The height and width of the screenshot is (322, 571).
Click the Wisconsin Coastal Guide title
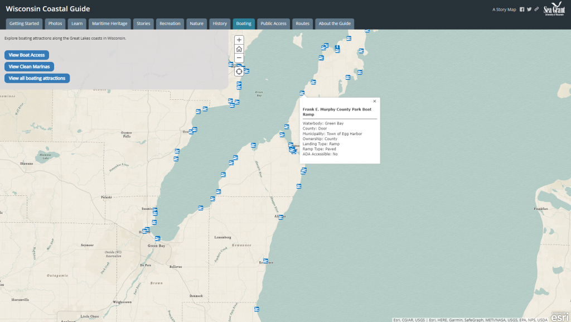tap(48, 9)
